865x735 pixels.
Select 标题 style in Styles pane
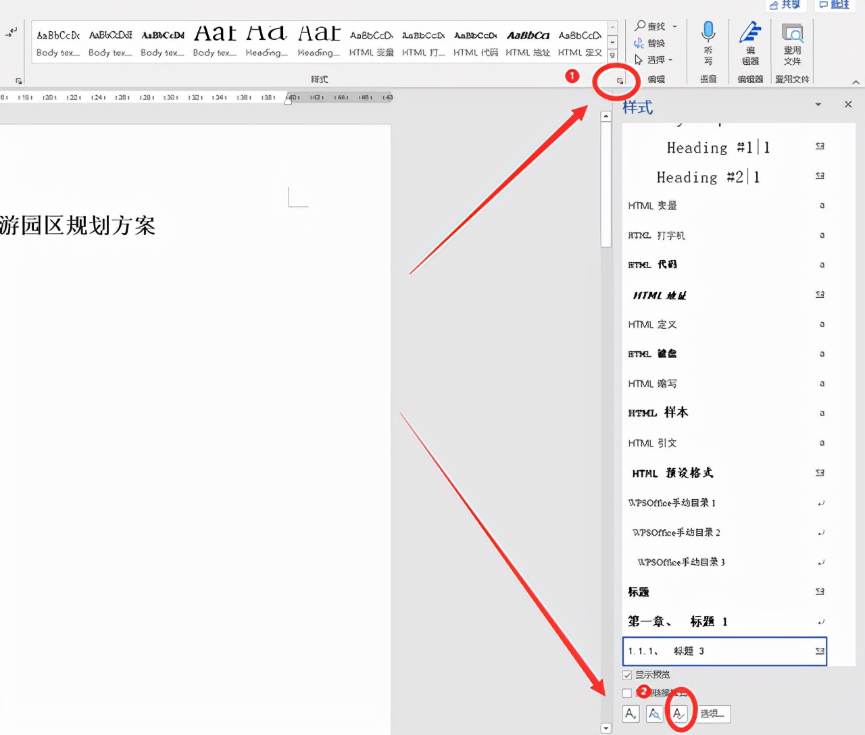724,592
